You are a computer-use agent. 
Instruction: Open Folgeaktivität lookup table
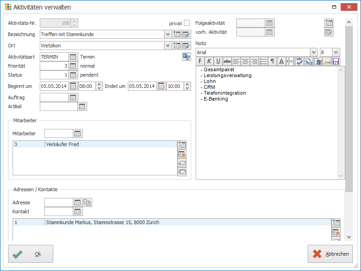pos(270,23)
